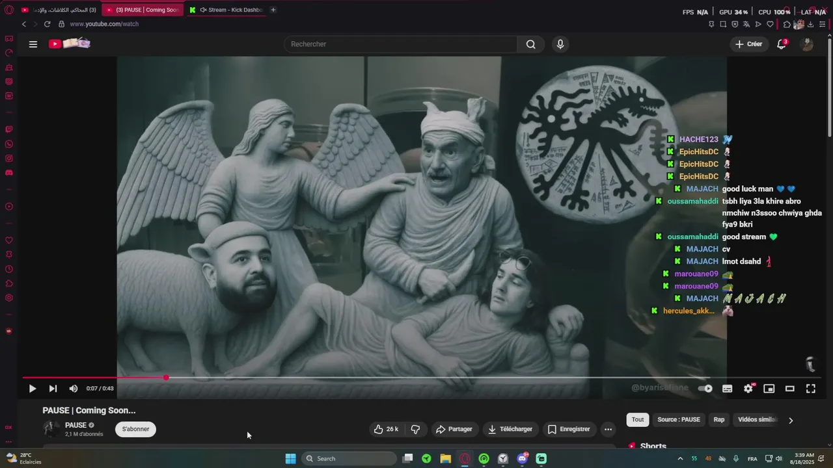Open File Explorer from the taskbar
This screenshot has height=468, width=833.
446,458
